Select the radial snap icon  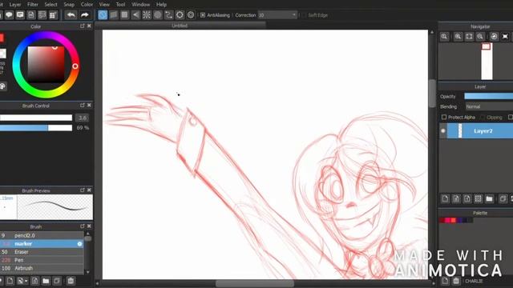pos(147,15)
